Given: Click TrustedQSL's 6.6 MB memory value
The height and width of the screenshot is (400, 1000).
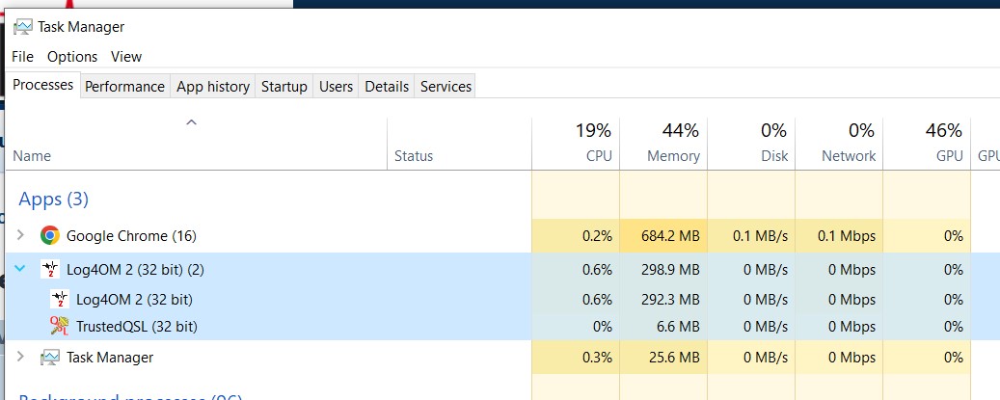Looking at the screenshot, I should pos(679,328).
